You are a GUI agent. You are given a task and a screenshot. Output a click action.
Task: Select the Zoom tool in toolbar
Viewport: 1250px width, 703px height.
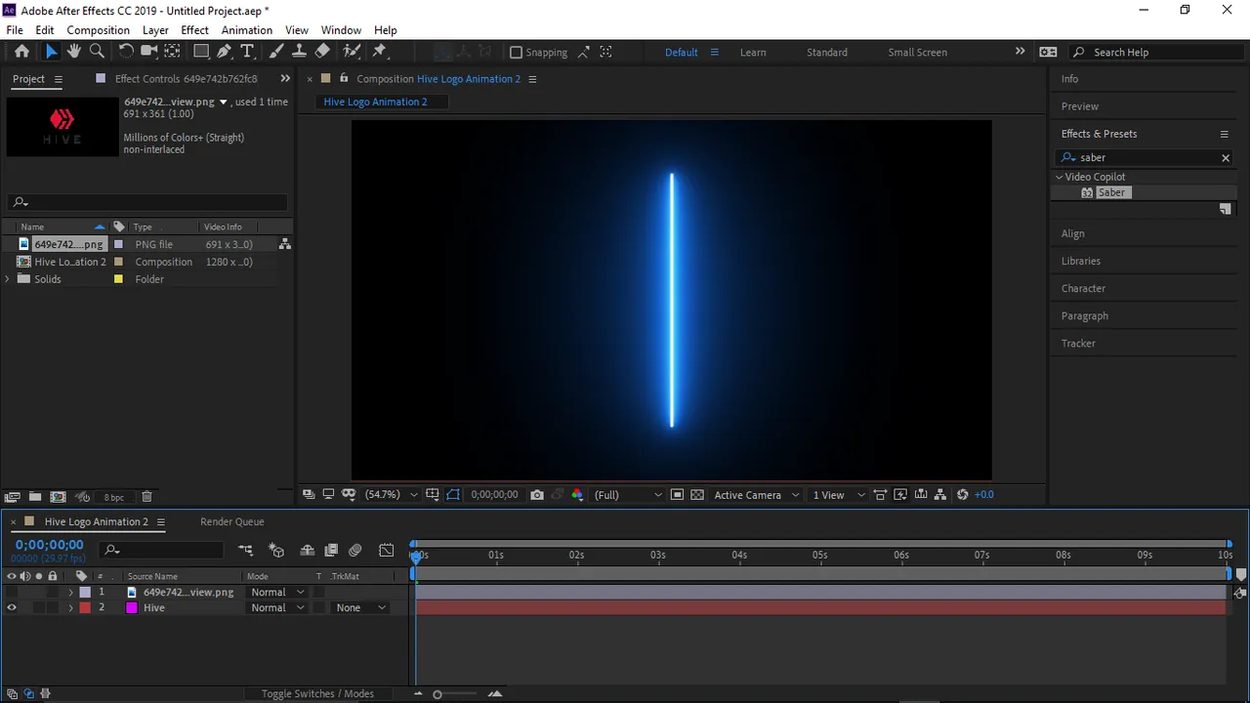click(x=97, y=52)
